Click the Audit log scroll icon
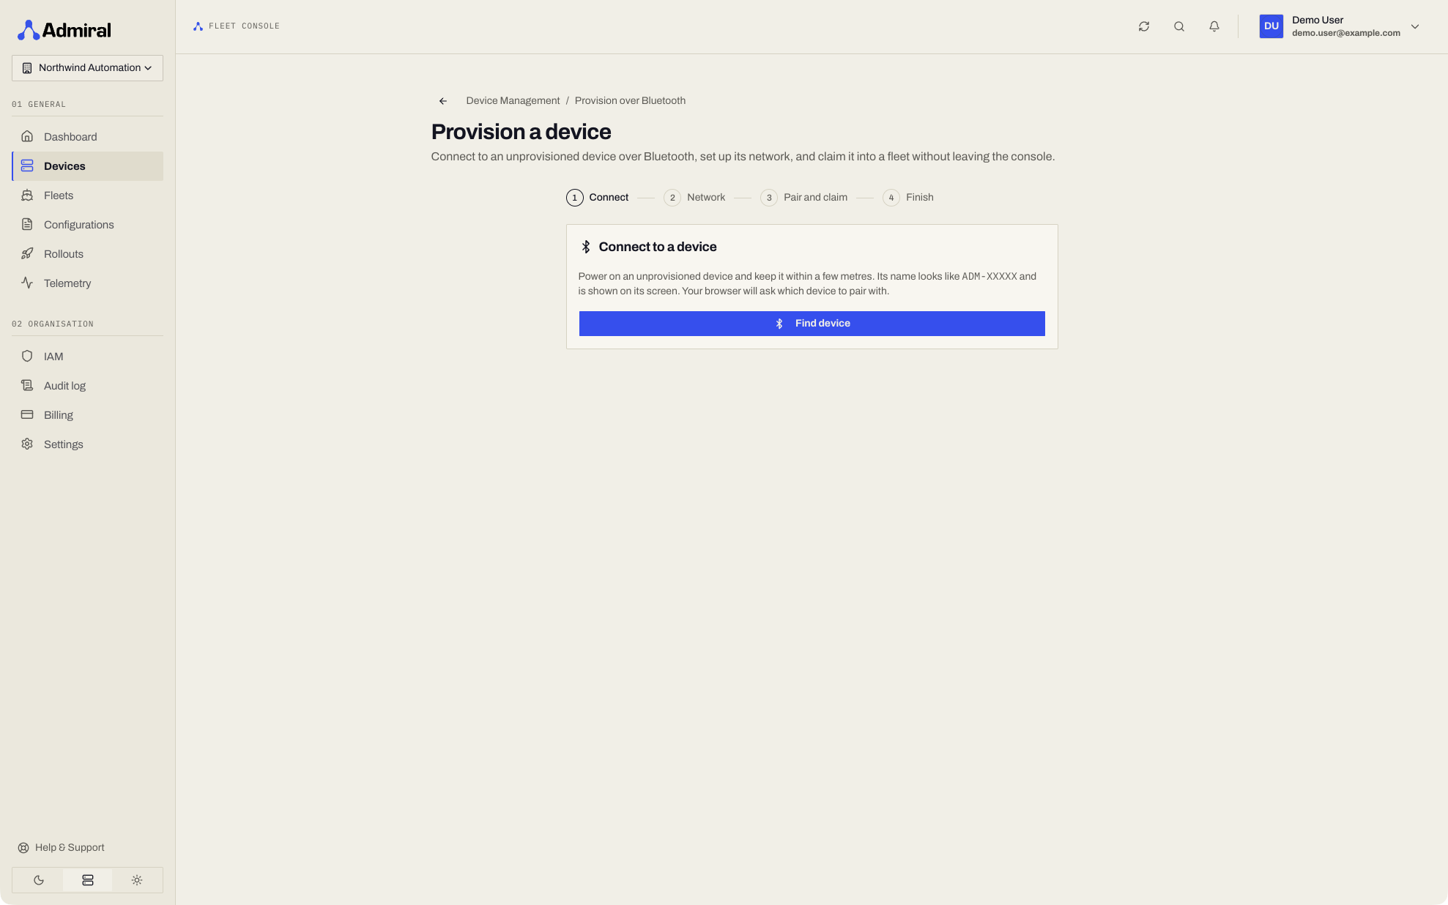 (x=27, y=385)
